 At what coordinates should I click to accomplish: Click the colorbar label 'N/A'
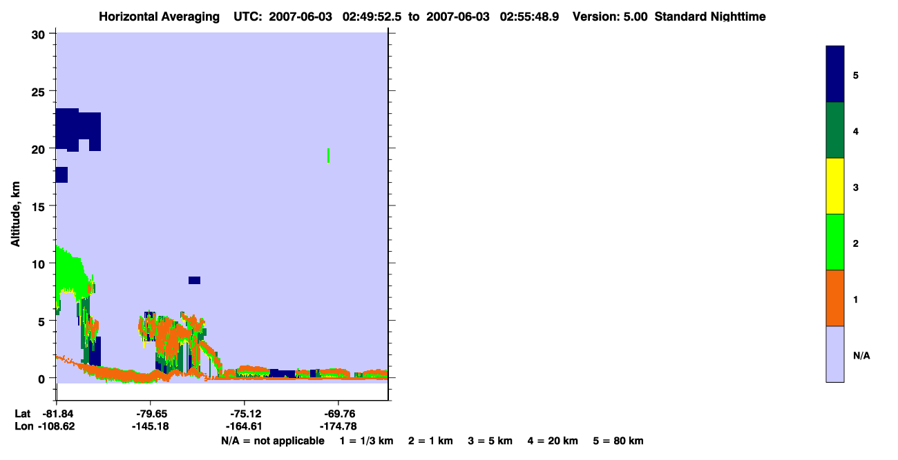coord(861,356)
